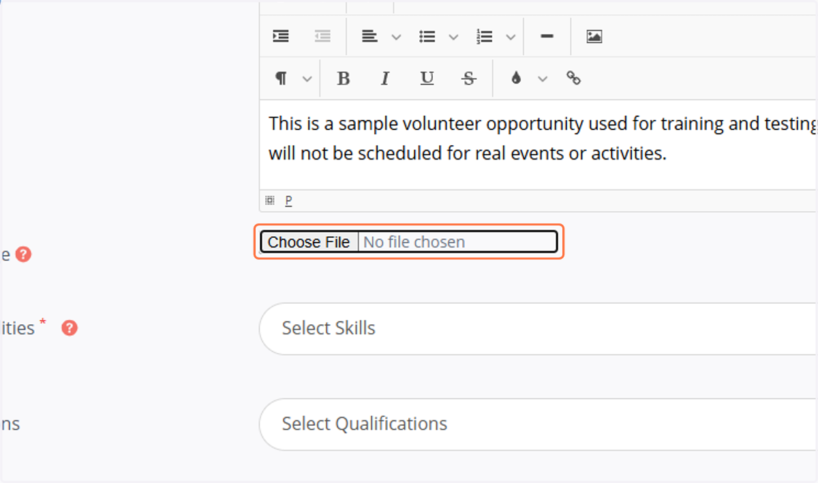Click the increase indent icon
Screen dimensions: 818x483
click(281, 37)
